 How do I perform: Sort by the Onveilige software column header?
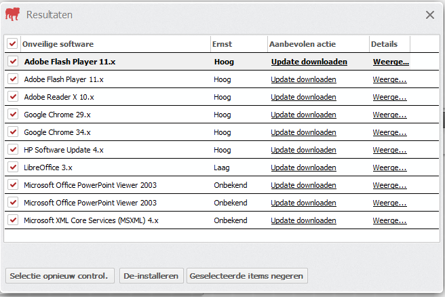point(115,44)
